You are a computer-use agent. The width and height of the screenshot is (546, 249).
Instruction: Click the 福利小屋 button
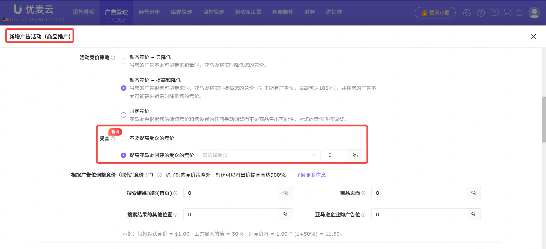[x=435, y=13]
